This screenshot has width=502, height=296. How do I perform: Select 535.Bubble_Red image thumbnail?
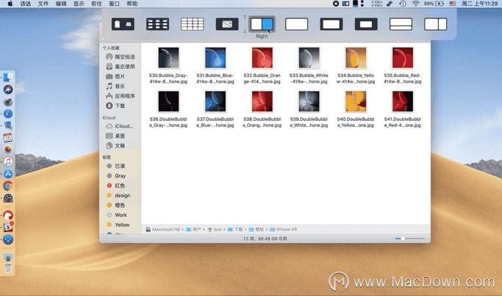pos(403,58)
